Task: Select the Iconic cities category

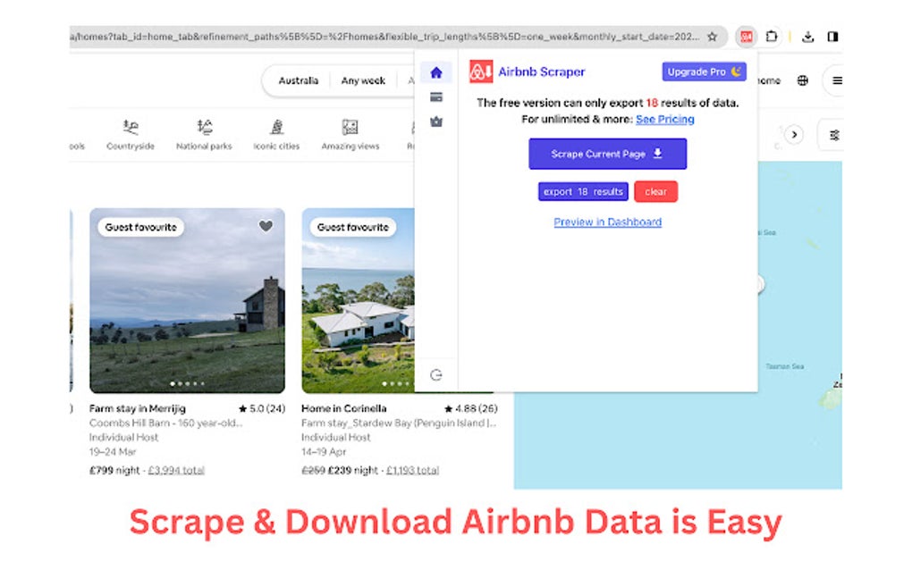Action: (276, 135)
